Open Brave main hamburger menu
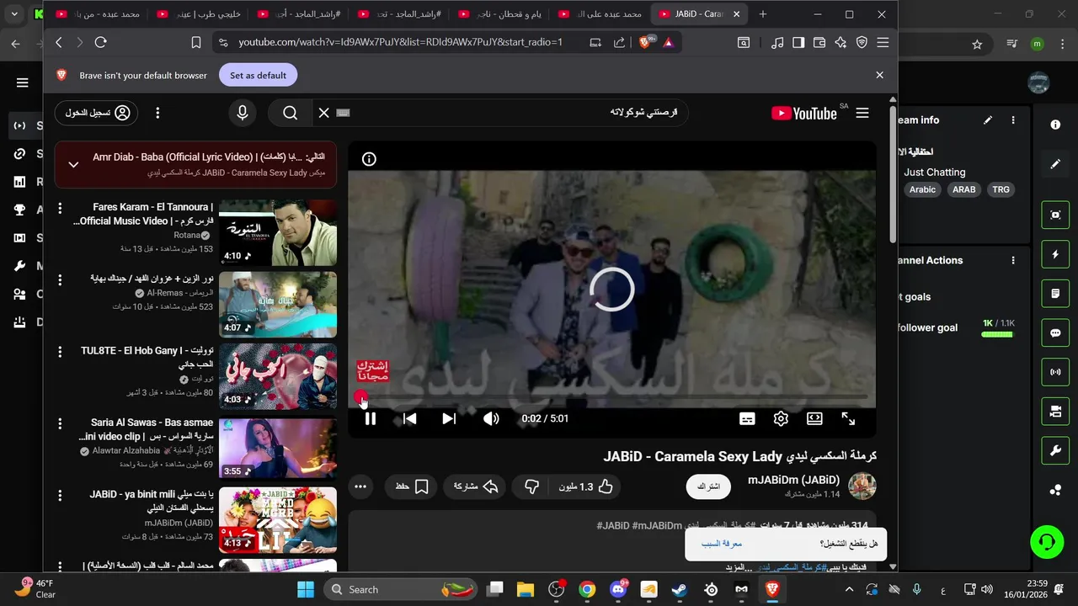This screenshot has width=1078, height=606. 883,42
